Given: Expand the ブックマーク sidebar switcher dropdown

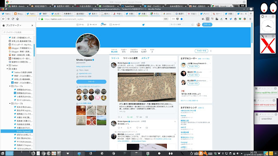Looking at the screenshot, I should point(20,26).
